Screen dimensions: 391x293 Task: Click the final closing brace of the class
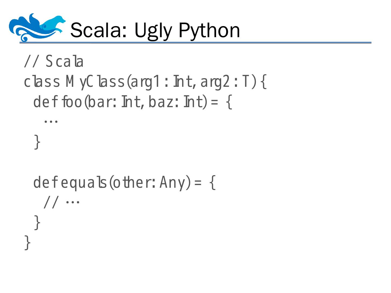(27, 243)
